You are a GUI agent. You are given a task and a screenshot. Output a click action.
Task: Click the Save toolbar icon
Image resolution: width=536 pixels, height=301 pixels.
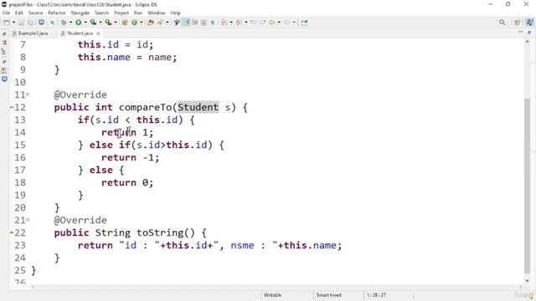point(21,23)
